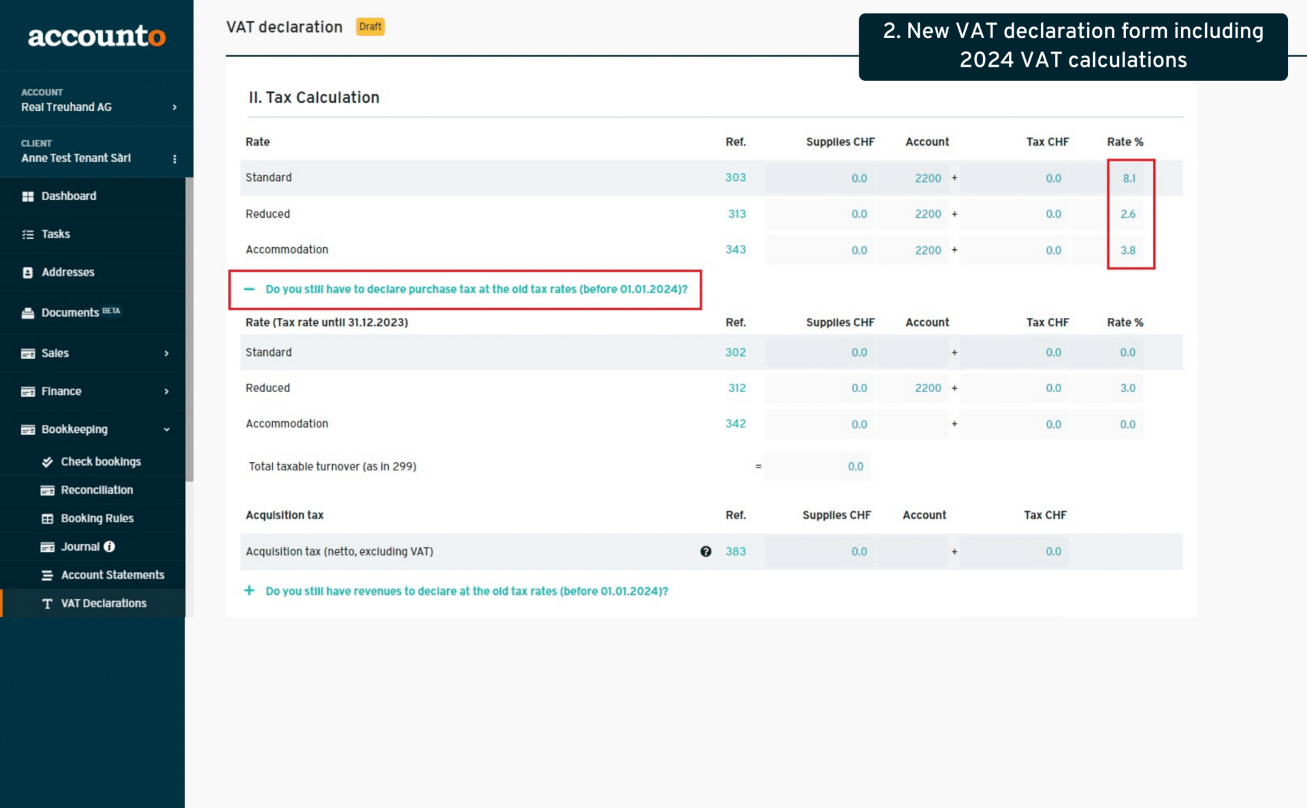
Task: Click the sidebar scrollbar
Action: [x=189, y=329]
